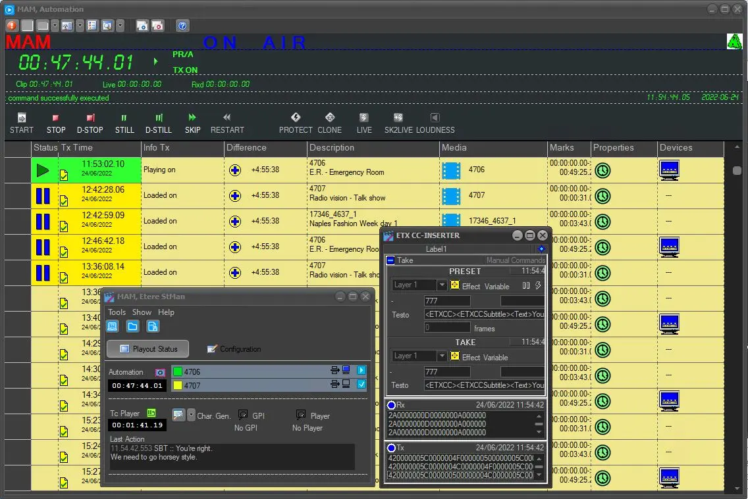Expand the Char. Gen. dropdown arrow
Viewport: 748px width, 499px height.
pyautogui.click(x=191, y=415)
